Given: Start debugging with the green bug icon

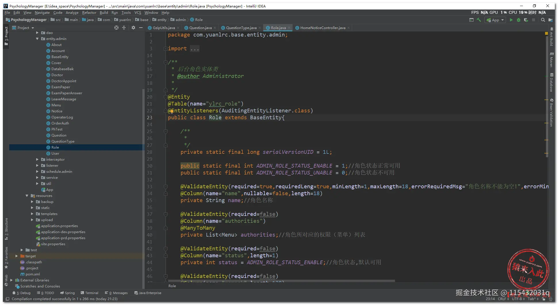Looking at the screenshot, I should tap(519, 20).
